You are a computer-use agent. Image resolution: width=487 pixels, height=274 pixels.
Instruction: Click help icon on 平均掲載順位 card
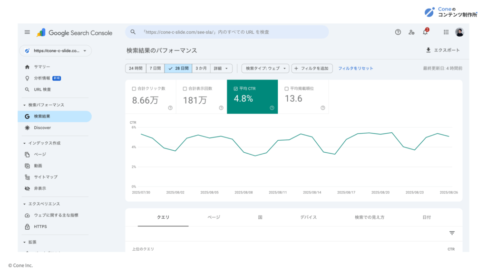click(323, 108)
